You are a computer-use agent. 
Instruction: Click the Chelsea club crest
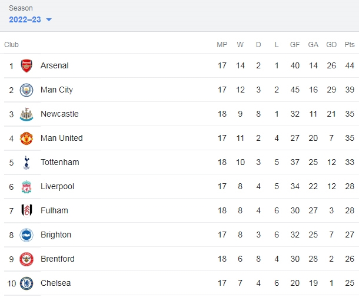26,283
